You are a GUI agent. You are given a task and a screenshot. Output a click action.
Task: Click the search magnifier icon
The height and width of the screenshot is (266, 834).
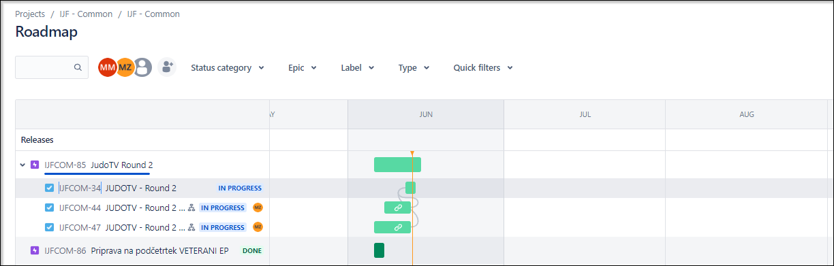pos(78,67)
